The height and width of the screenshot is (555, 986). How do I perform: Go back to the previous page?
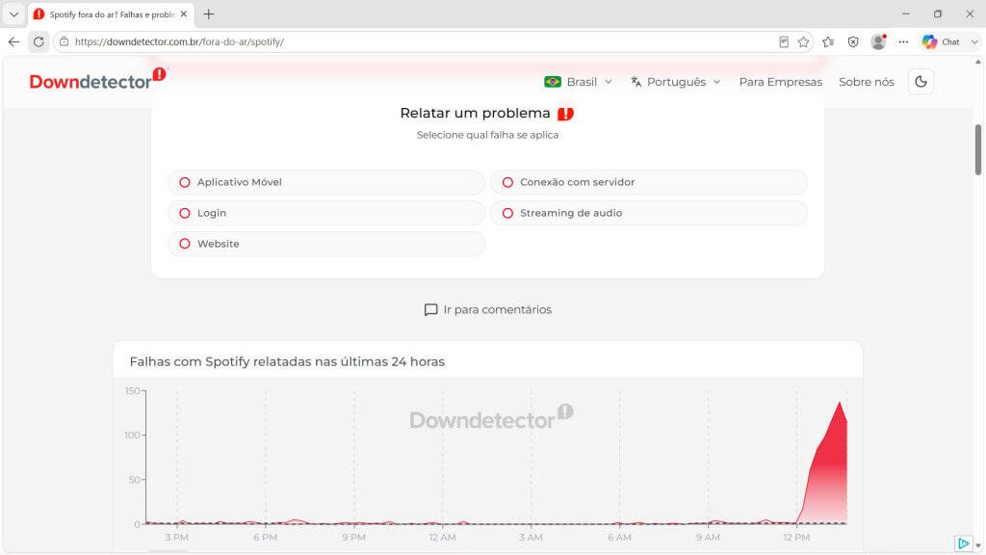coord(13,41)
